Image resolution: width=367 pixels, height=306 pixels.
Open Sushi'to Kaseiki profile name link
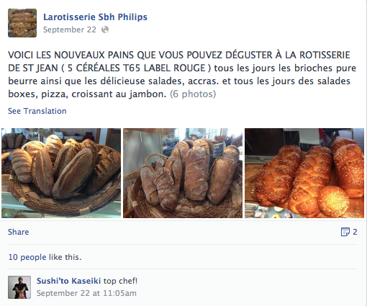[x=68, y=281]
